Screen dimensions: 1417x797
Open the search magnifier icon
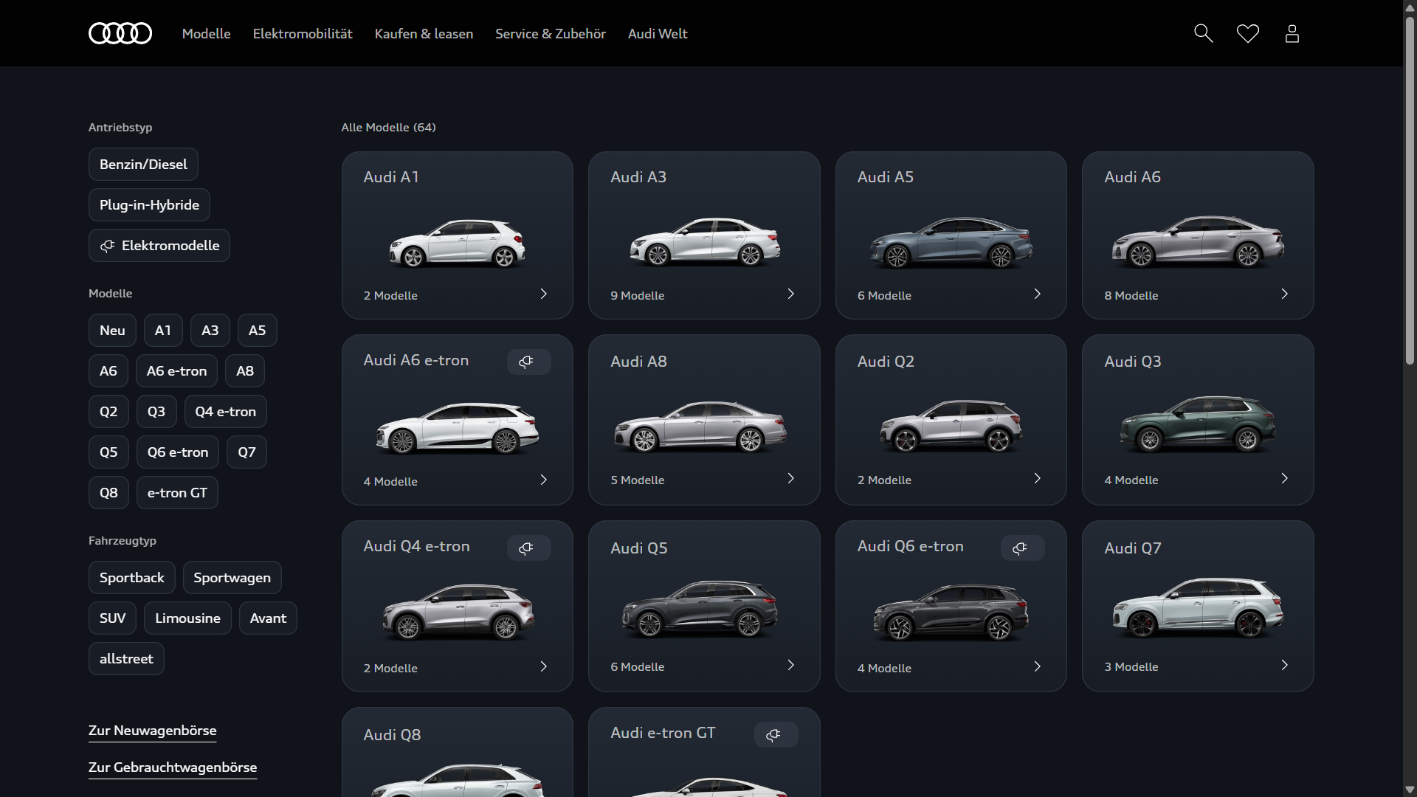click(1203, 33)
